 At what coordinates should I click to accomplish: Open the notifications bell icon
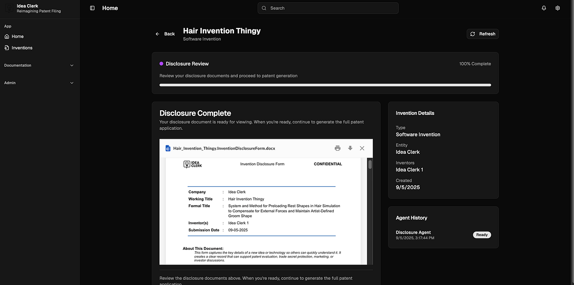544,8
